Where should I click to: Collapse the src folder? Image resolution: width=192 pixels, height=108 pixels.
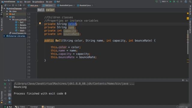point(7,17)
